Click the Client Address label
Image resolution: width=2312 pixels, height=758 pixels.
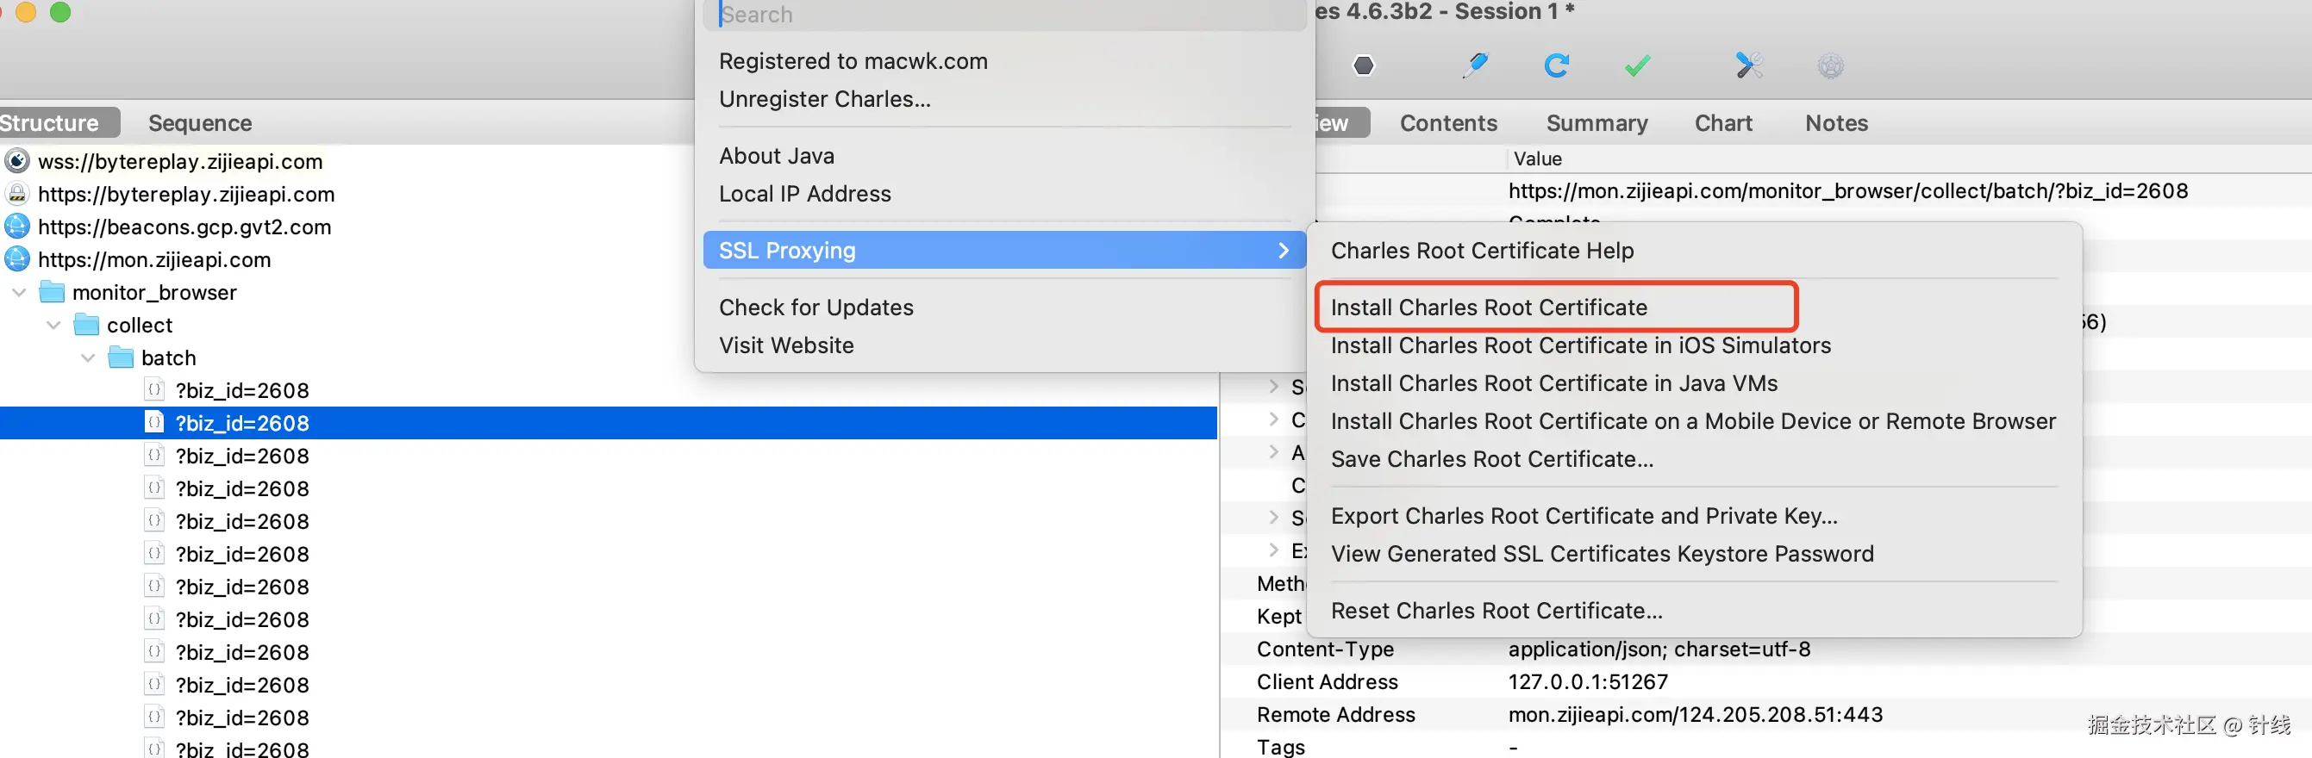(x=1327, y=681)
